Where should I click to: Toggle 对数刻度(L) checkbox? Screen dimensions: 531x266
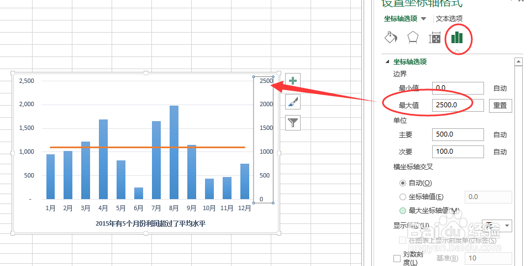tap(397, 259)
